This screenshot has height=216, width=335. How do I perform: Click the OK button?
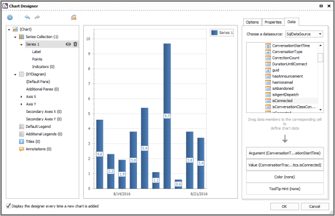click(284, 206)
